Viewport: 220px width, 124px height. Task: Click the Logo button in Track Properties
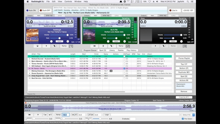pyautogui.click(x=107, y=115)
